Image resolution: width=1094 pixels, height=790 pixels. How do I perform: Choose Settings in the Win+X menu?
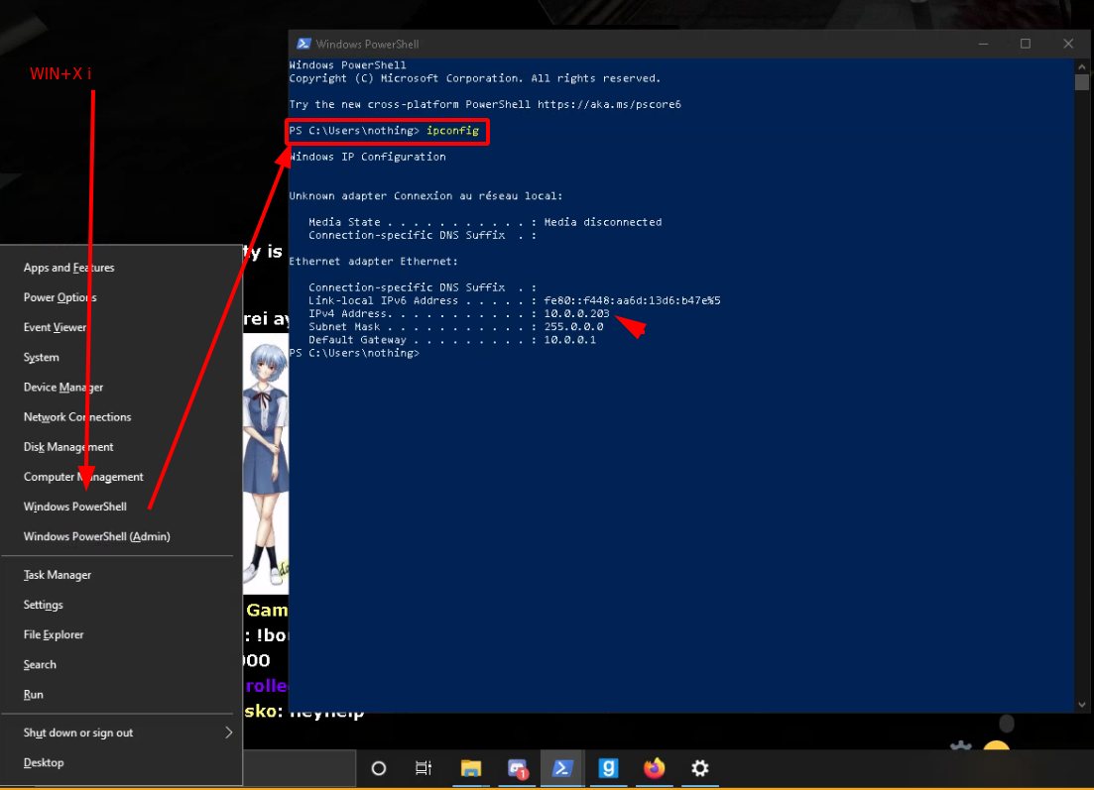[121, 606]
